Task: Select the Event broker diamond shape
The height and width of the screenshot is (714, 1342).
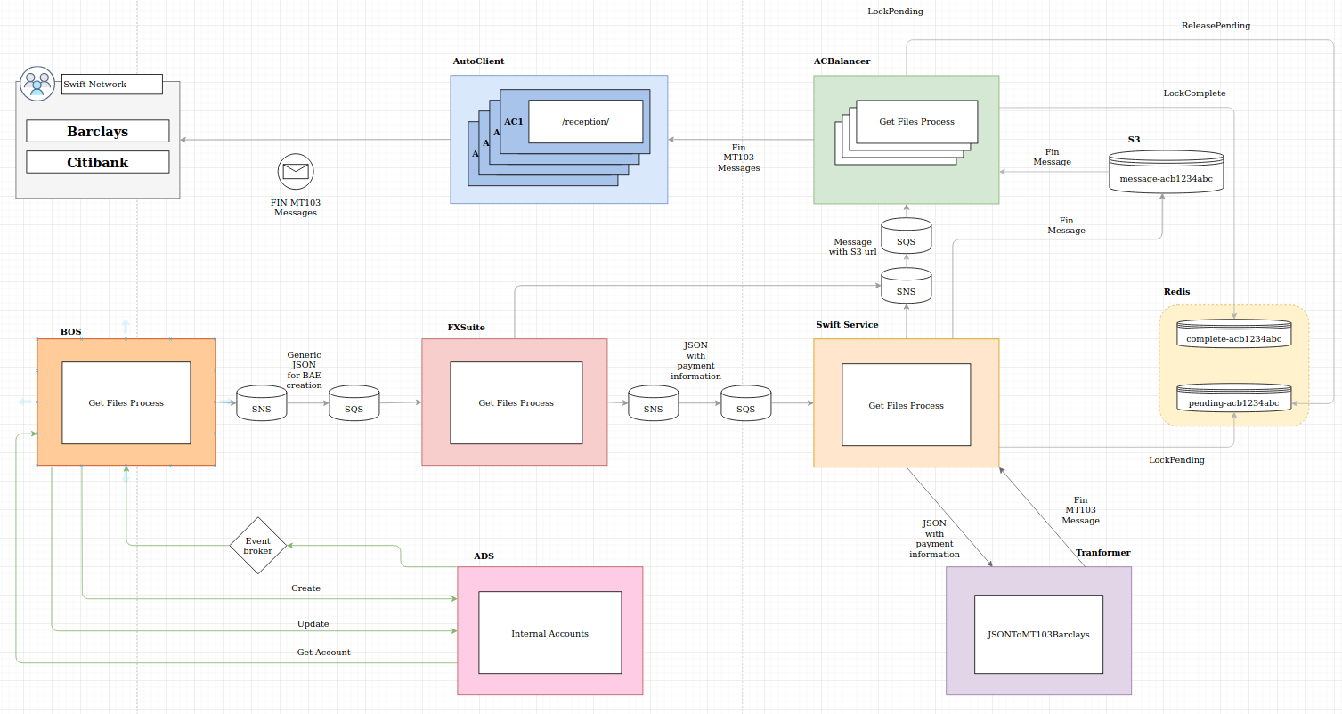Action: coord(257,546)
